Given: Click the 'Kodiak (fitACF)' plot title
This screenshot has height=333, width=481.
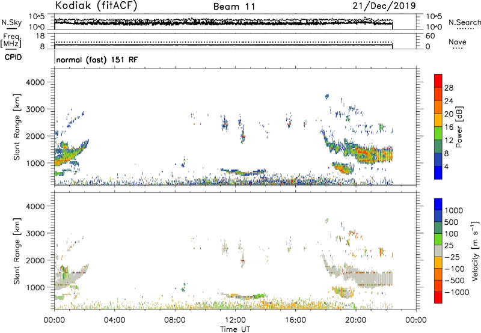Looking at the screenshot, I should [x=96, y=6].
